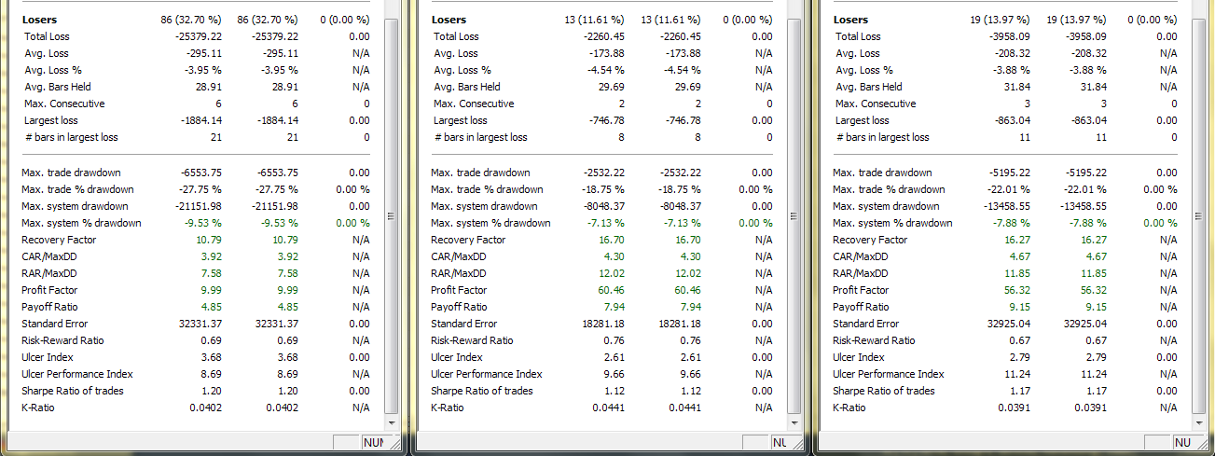Click Standard Error label beside 32331.37

pos(55,324)
